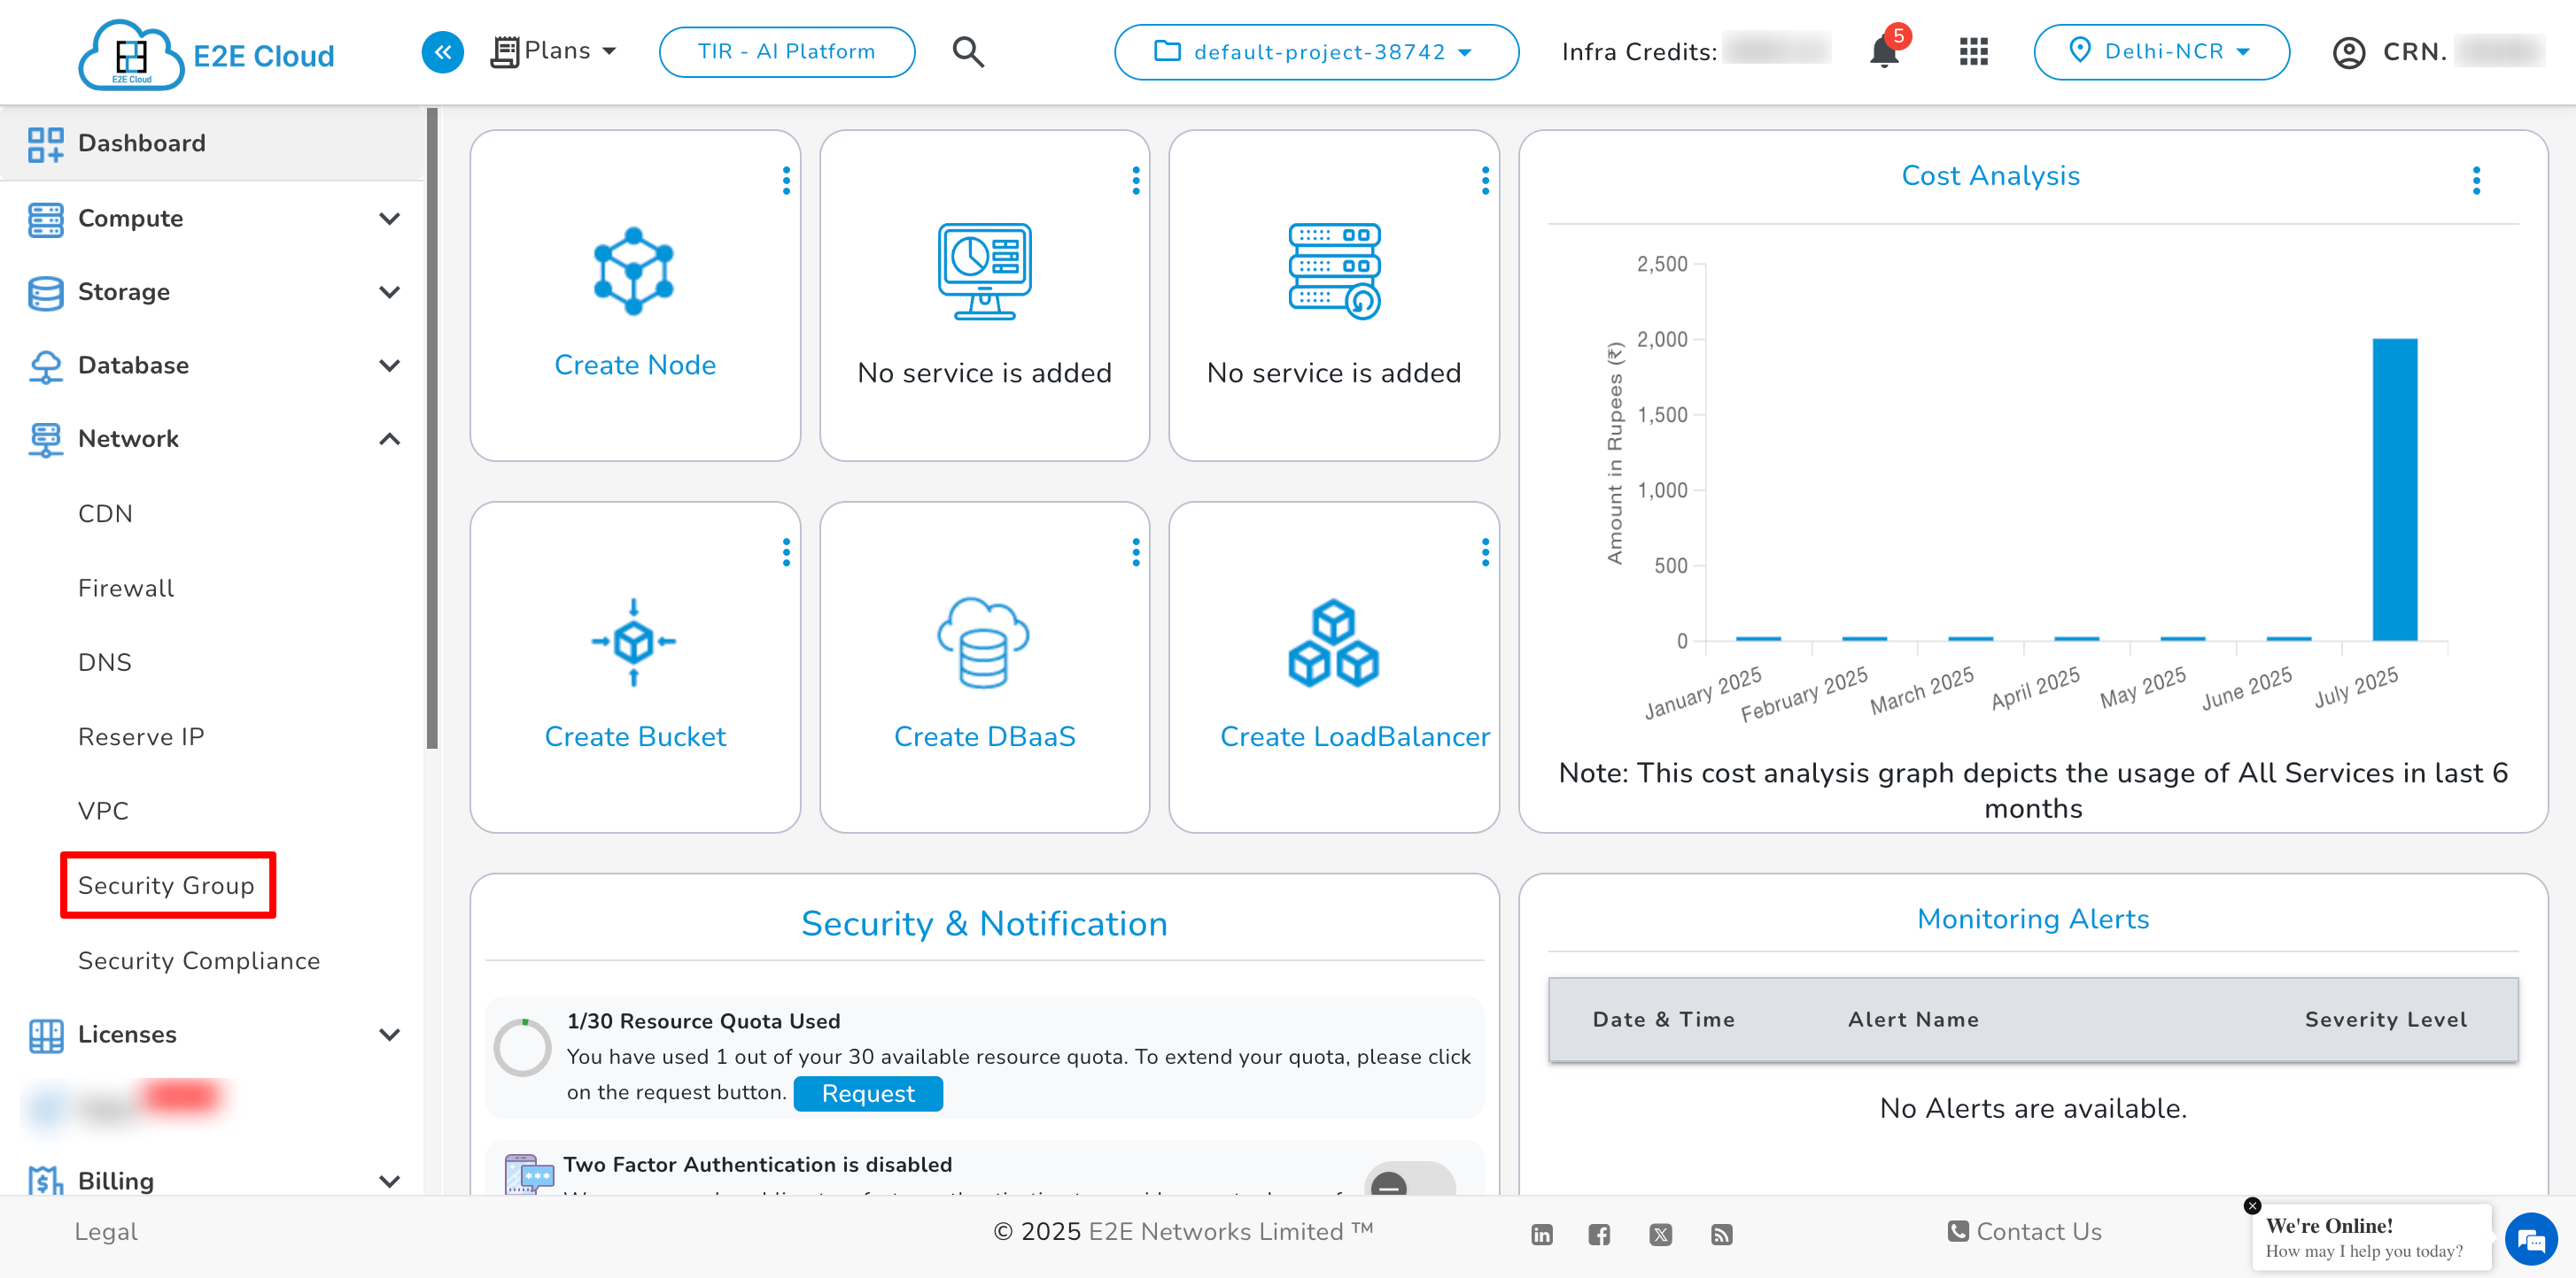Click the Create LoadBalancer boxes icon

tap(1334, 643)
